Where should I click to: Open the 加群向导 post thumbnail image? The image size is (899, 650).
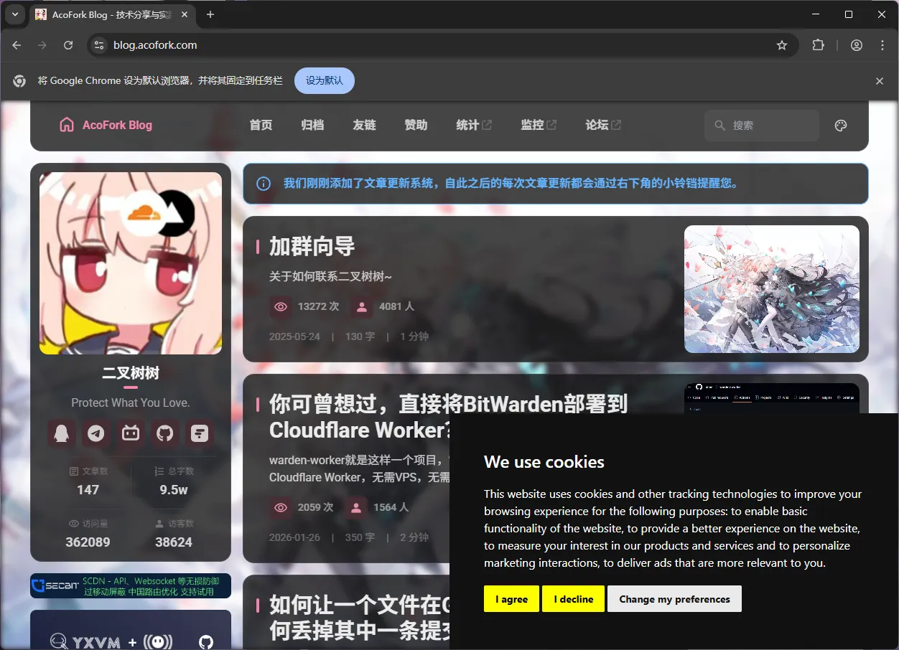coord(771,289)
